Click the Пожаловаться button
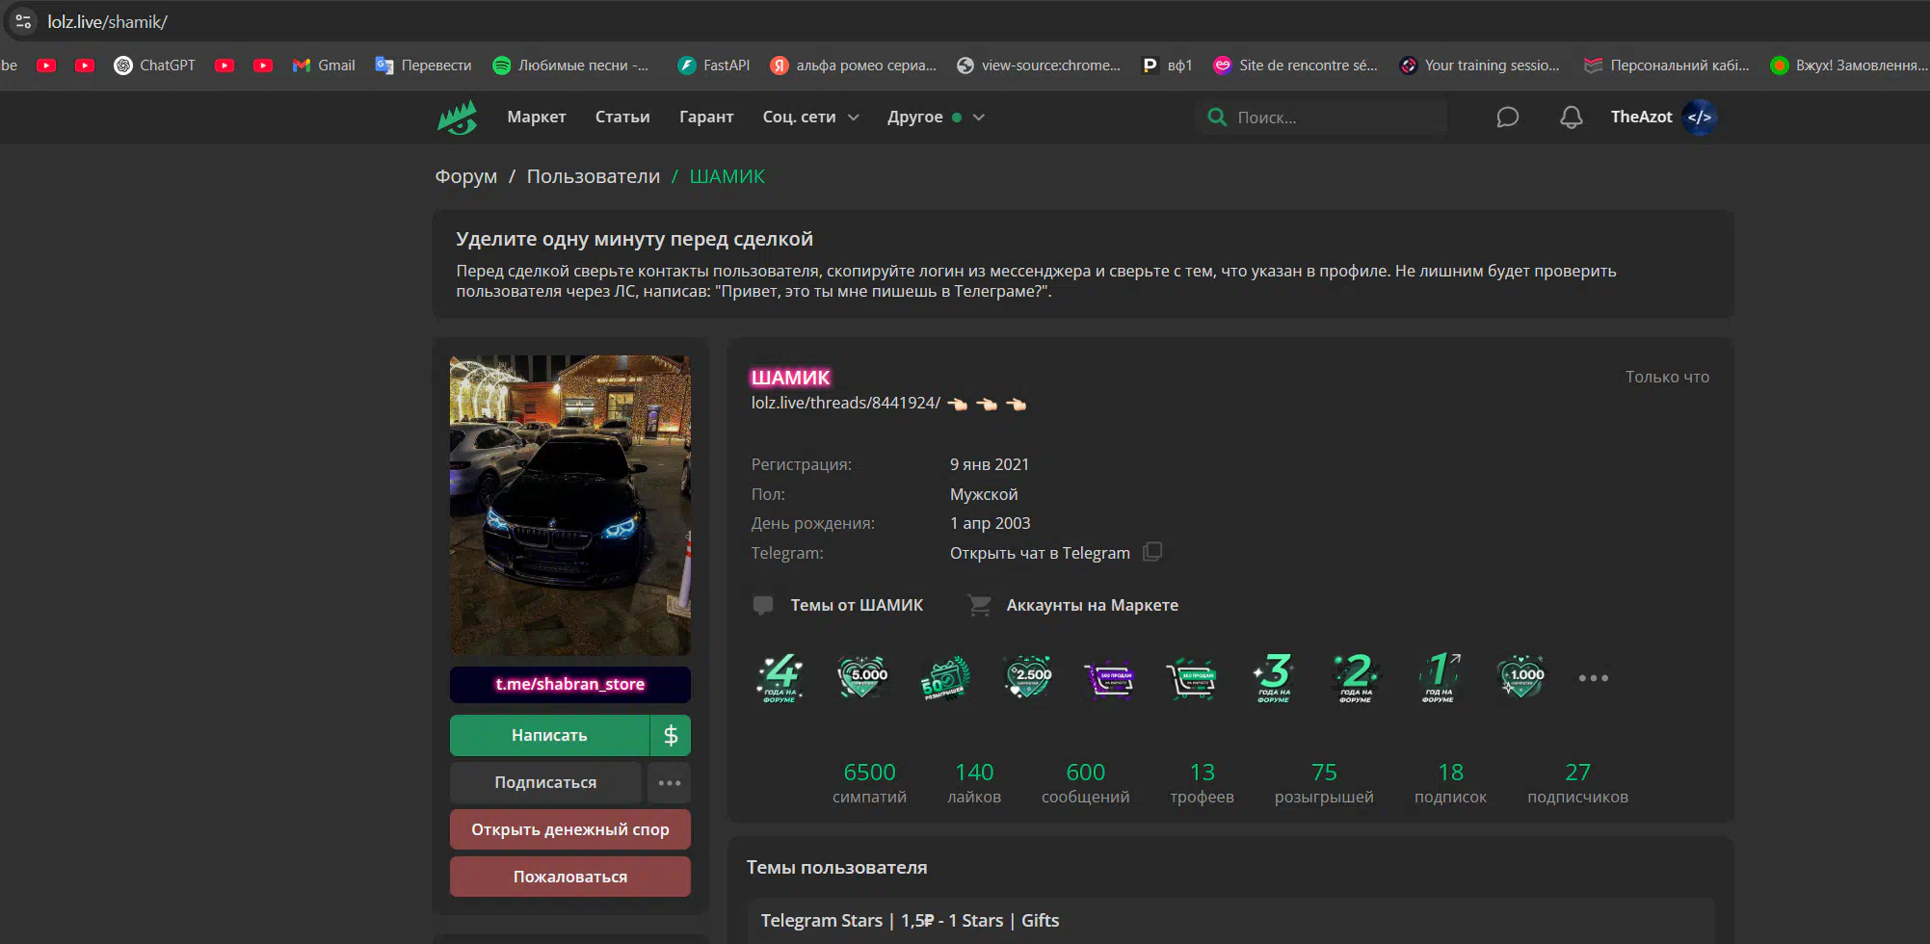Screen dimensions: 1930x944 [570, 877]
